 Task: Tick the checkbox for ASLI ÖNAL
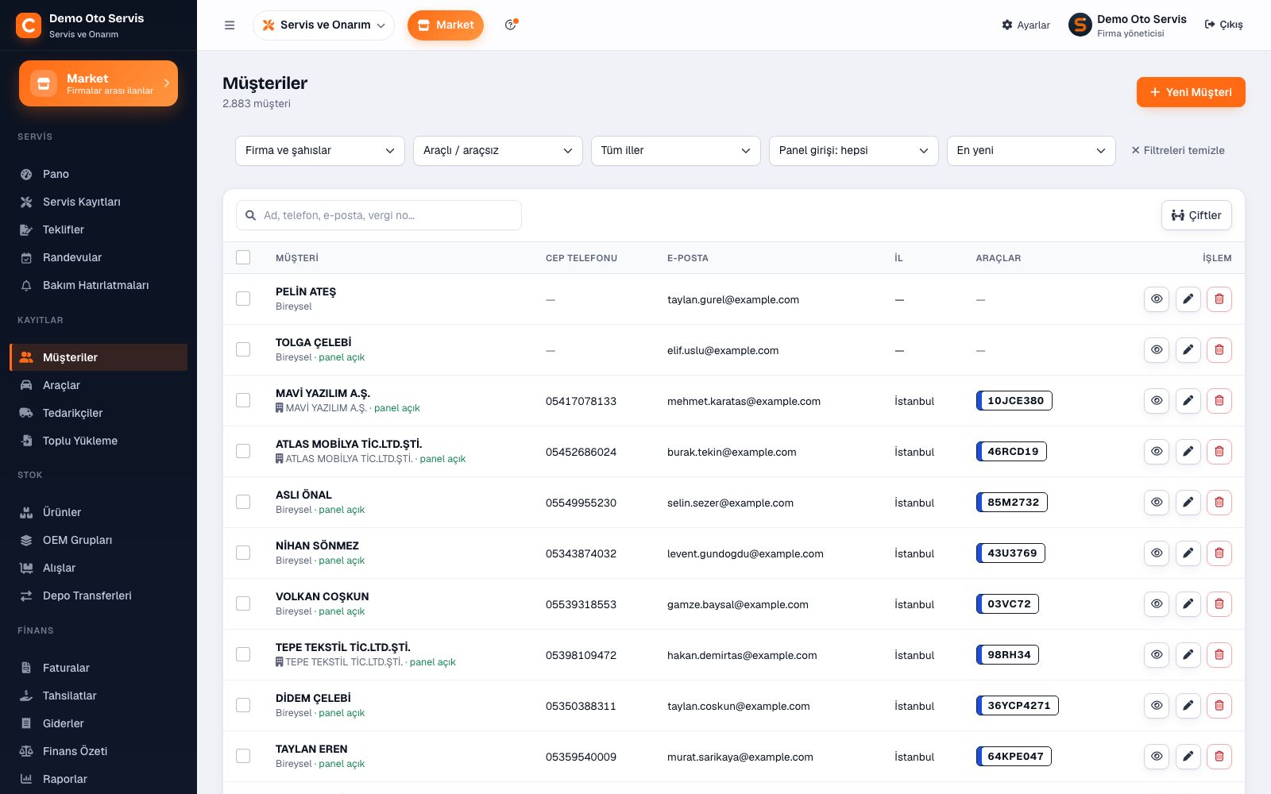click(x=243, y=502)
